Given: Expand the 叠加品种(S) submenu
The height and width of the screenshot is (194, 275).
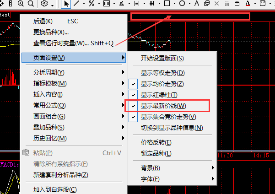Looking at the screenshot, I should tap(74, 127).
